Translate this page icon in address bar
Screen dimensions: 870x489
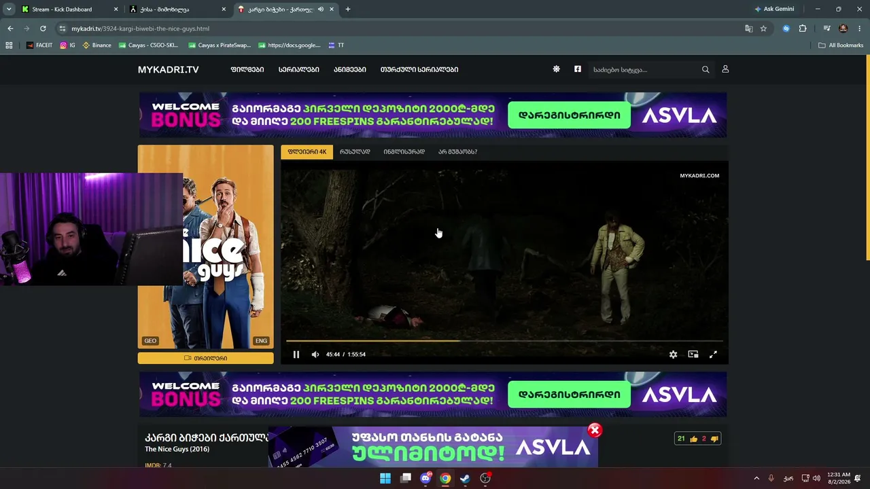coord(748,29)
